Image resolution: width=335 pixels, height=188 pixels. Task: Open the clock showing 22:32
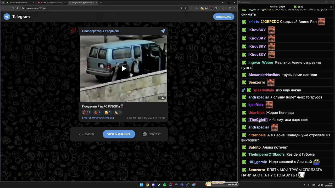[x=329, y=185]
